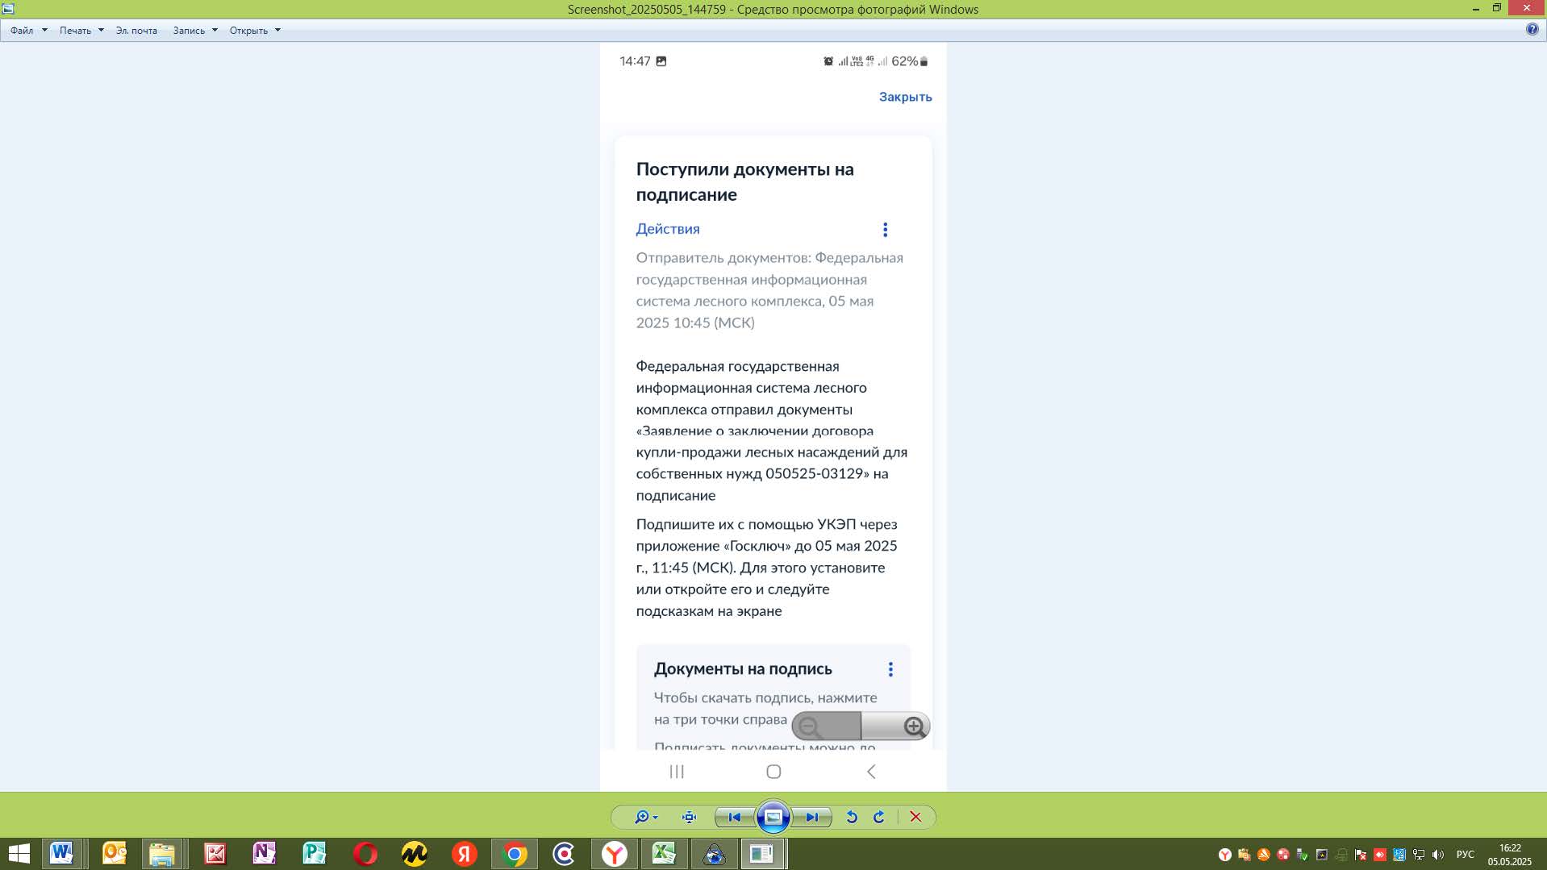The image size is (1547, 870).
Task: Open Google Chrome from the taskbar
Action: click(x=515, y=854)
